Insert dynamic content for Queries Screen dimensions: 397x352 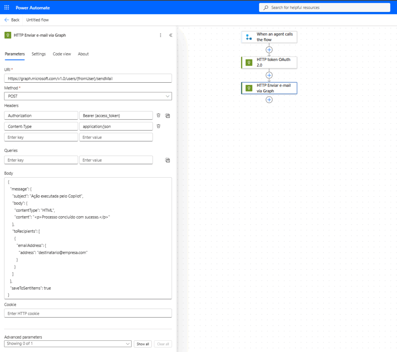pyautogui.click(x=167, y=160)
